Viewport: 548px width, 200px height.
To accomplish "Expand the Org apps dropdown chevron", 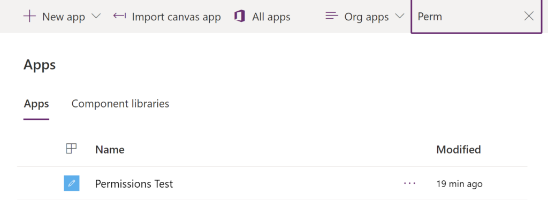I will click(x=399, y=16).
